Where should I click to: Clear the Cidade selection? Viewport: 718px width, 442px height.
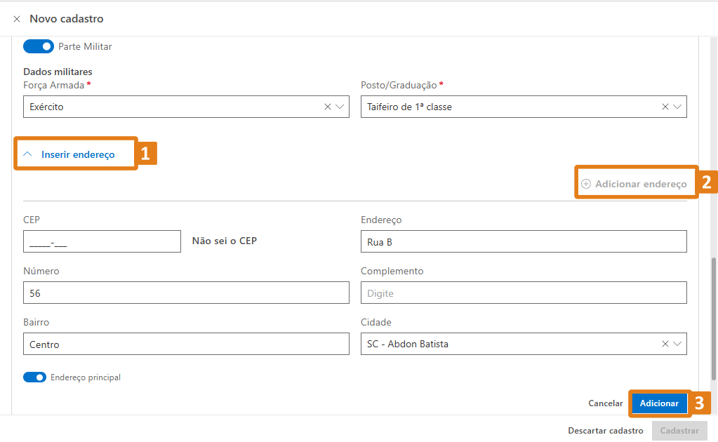click(x=665, y=344)
